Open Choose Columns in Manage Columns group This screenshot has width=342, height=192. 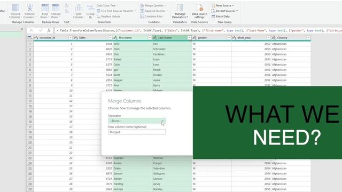(x=15, y=11)
